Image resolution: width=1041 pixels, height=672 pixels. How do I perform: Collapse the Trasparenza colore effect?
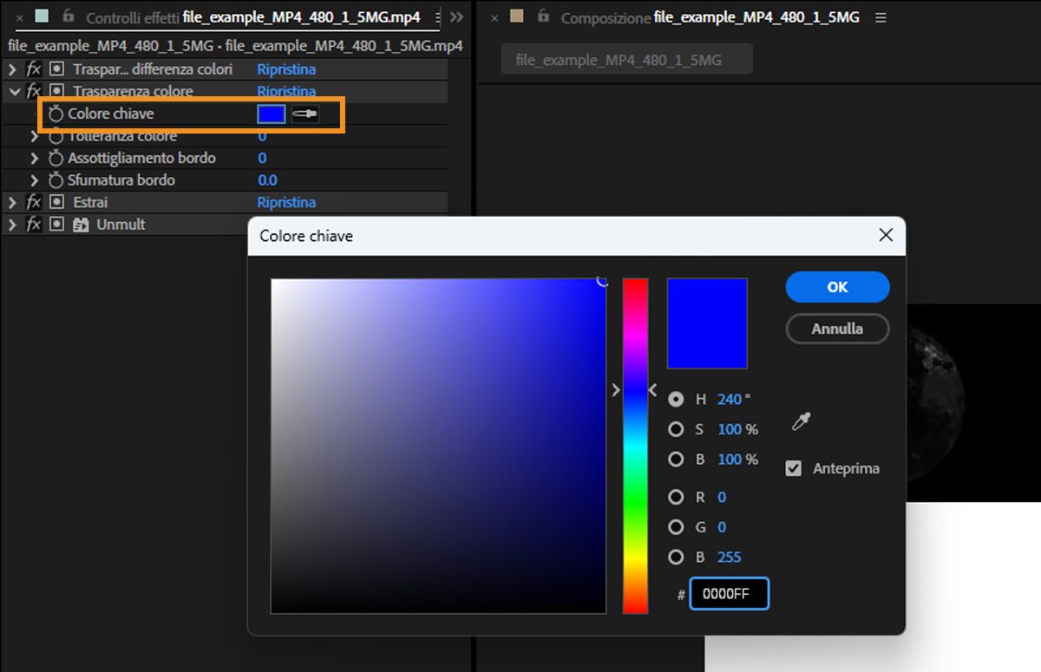click(15, 91)
